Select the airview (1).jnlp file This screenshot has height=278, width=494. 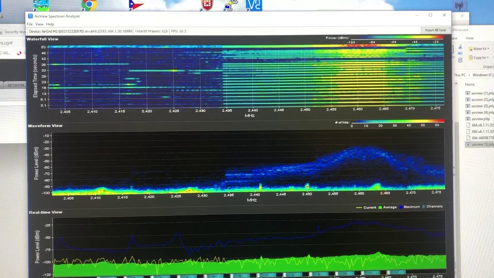click(480, 93)
